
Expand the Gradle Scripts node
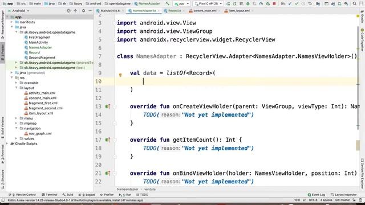[x=7, y=143]
